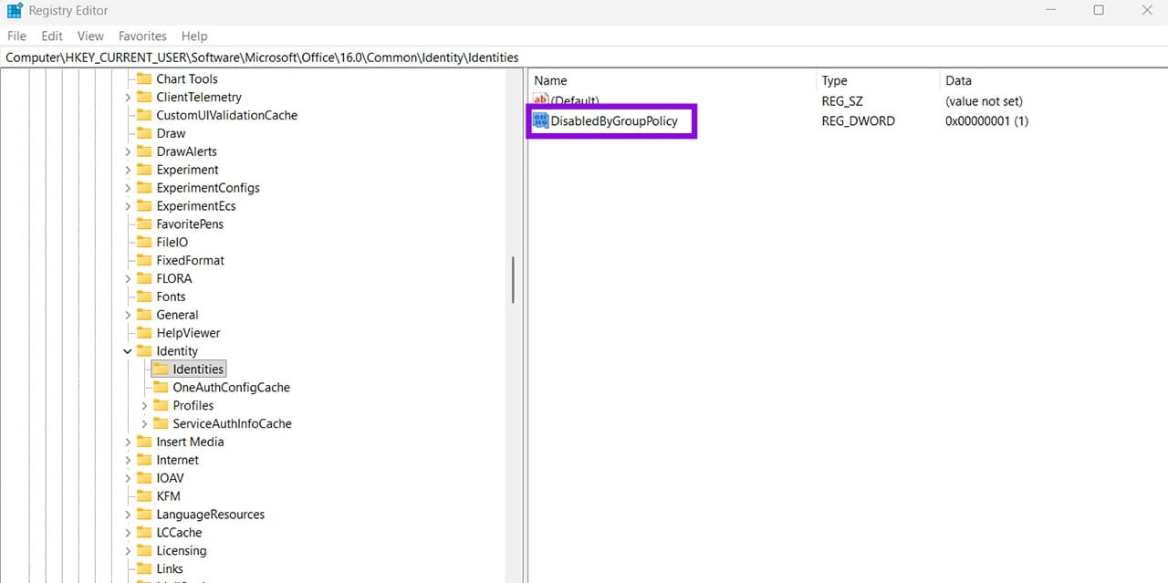Select the Fonts folder icon
This screenshot has height=583, width=1168.
(144, 297)
